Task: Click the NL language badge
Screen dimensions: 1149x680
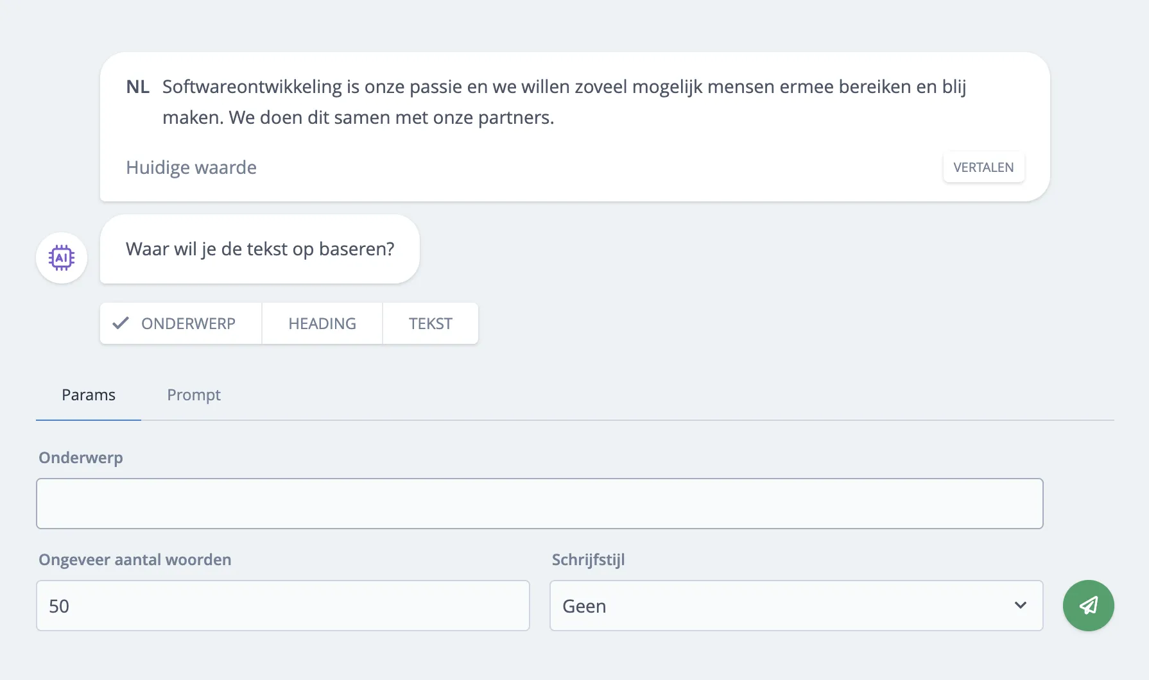Action: pyautogui.click(x=137, y=86)
